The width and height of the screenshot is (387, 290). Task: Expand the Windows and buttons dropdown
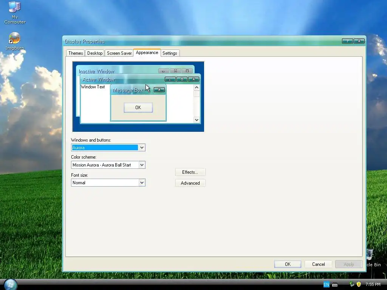142,148
